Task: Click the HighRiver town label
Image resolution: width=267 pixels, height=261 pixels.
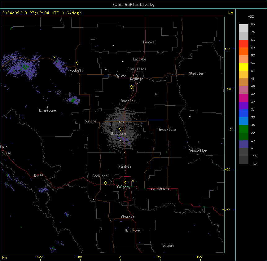Action: coord(133,230)
